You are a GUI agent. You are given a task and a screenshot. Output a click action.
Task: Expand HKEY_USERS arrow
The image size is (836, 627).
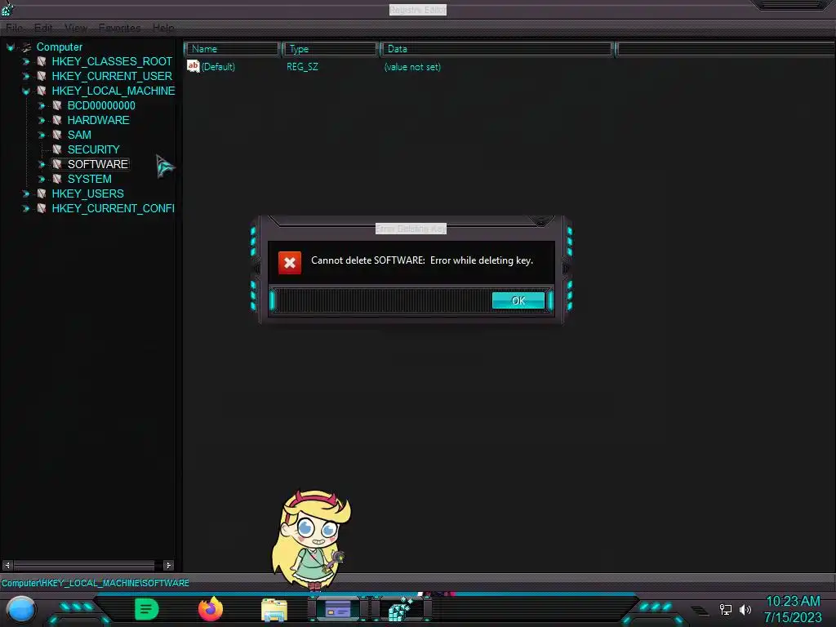25,193
